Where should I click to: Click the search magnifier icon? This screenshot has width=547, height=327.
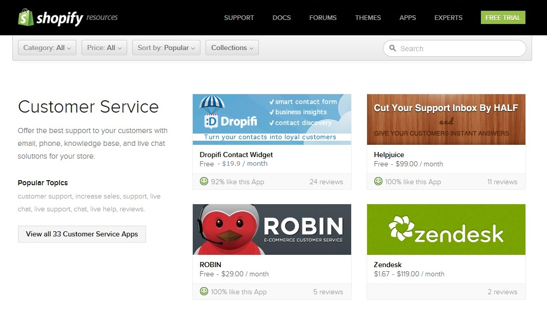click(x=393, y=49)
